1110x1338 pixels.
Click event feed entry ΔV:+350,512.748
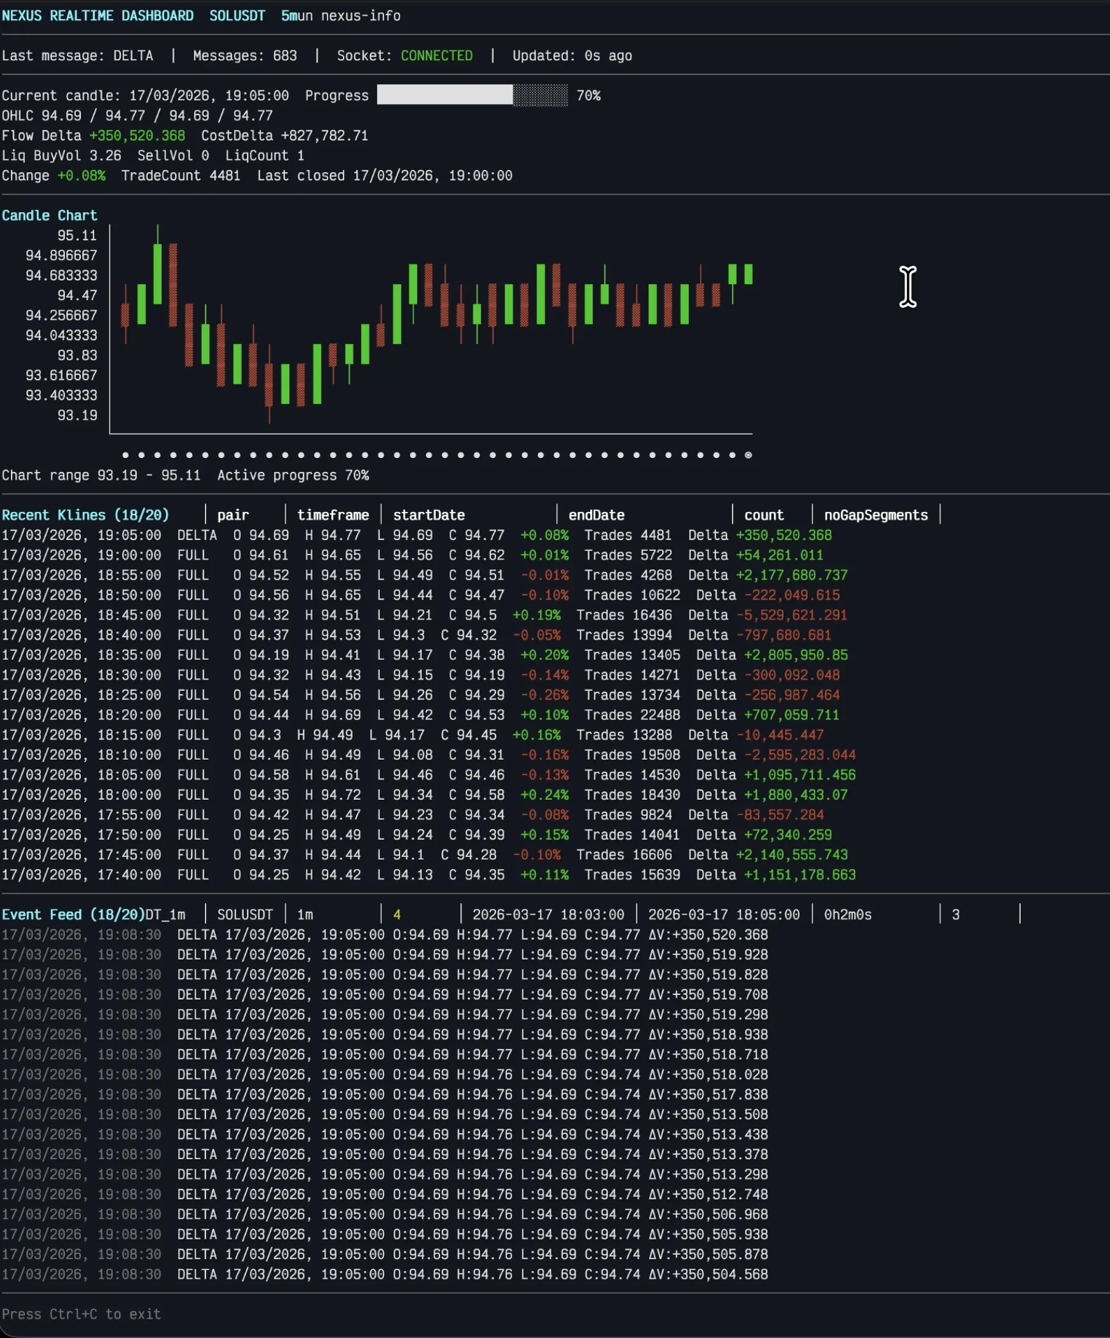point(708,1194)
